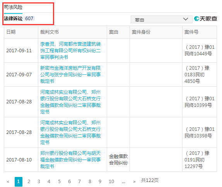Click case number 0183民初4850号
Screen dimensions: 222x187
[197, 75]
